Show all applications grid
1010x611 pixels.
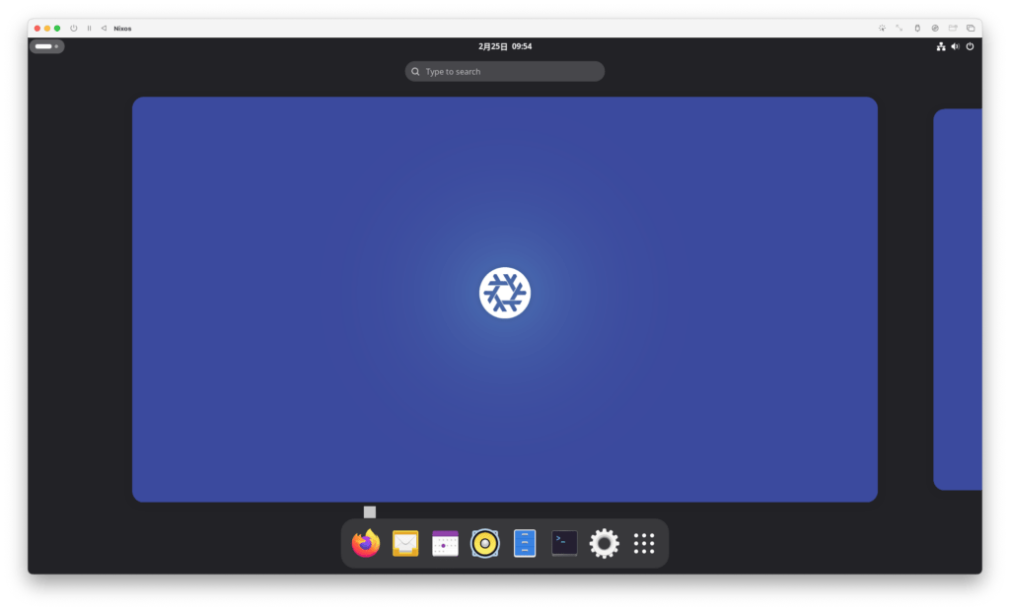[x=644, y=543]
